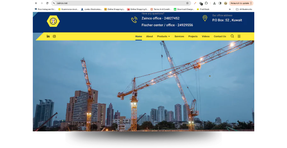Open the Services menu item
287x148 pixels.
click(179, 36)
